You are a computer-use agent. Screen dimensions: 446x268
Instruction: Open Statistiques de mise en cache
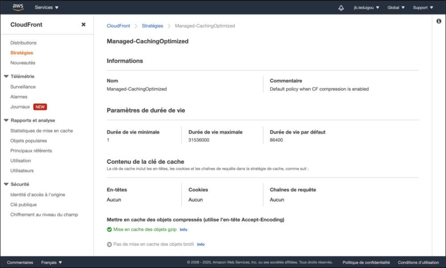[x=41, y=131]
